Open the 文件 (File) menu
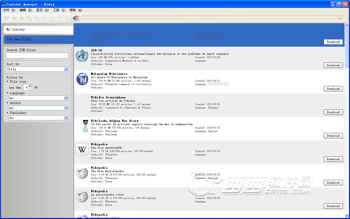The width and height of the screenshot is (350, 219). pos(9,10)
